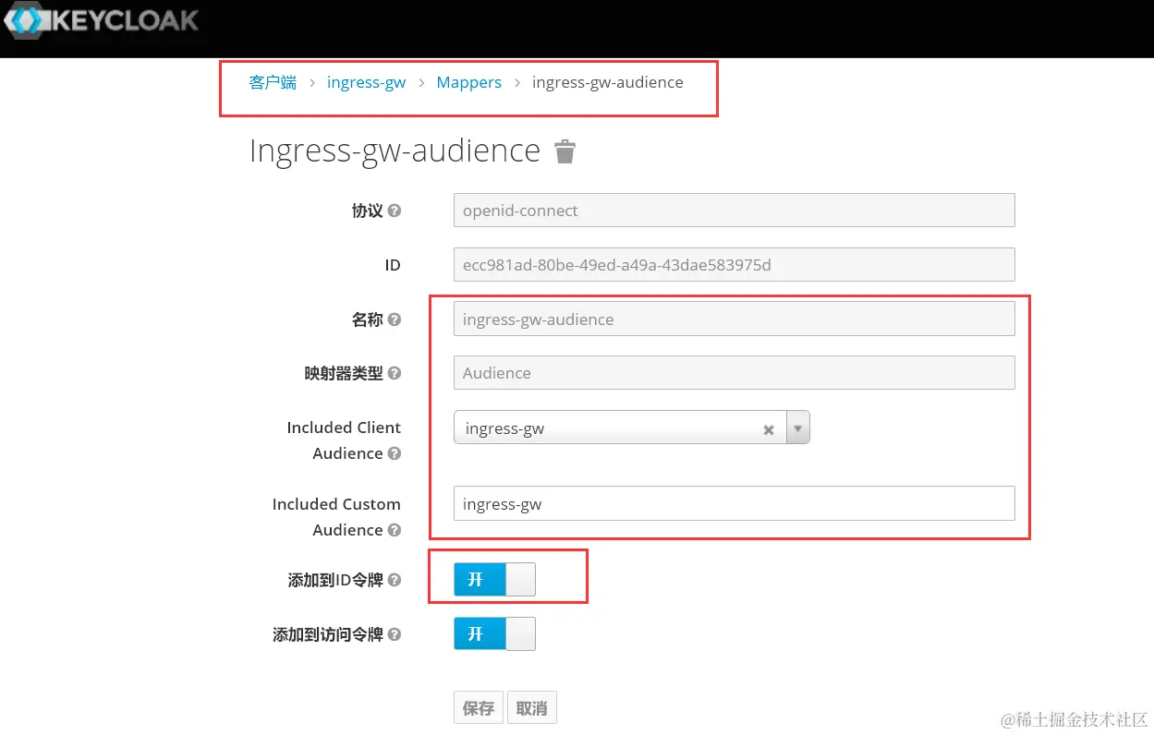Click the 名称 field ingress-gw-audience
This screenshot has height=735, width=1154.
pyautogui.click(x=735, y=319)
